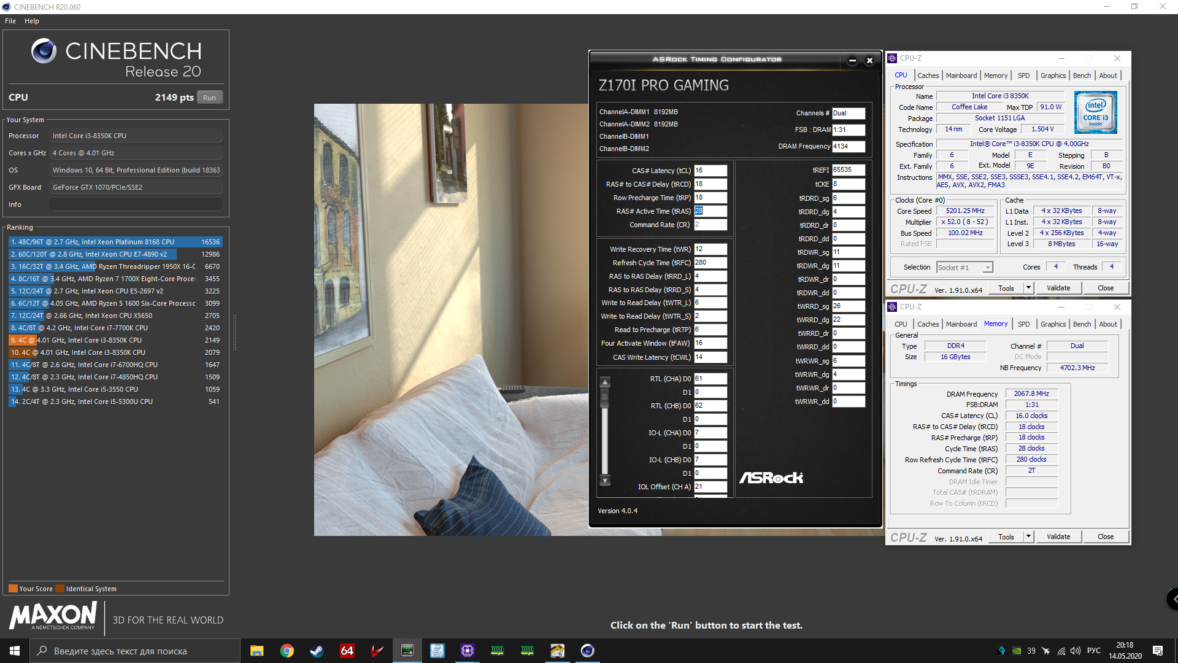The image size is (1178, 663).
Task: Open Socket #1 selection dropdown in CPU-Z
Action: (965, 268)
